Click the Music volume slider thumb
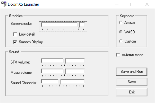This screenshot has width=155, height=103. [x=65, y=72]
